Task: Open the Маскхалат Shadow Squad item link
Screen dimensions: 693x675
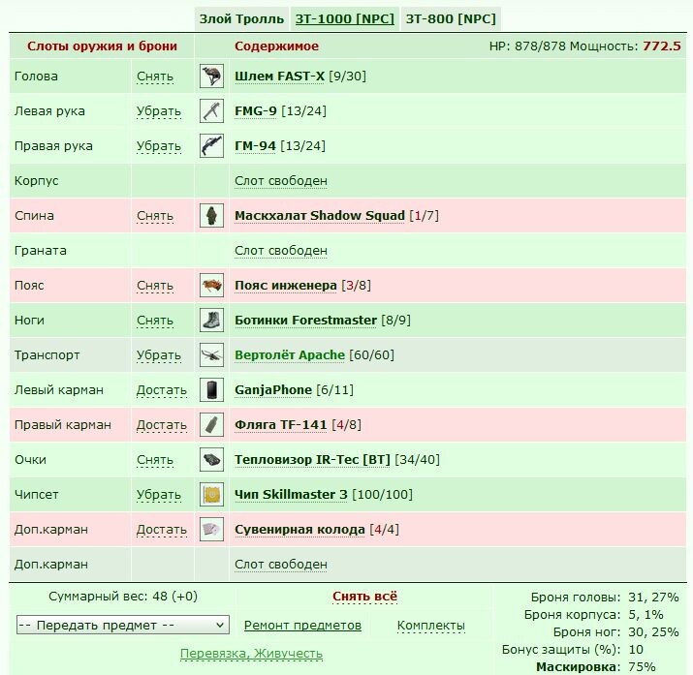Action: (320, 216)
